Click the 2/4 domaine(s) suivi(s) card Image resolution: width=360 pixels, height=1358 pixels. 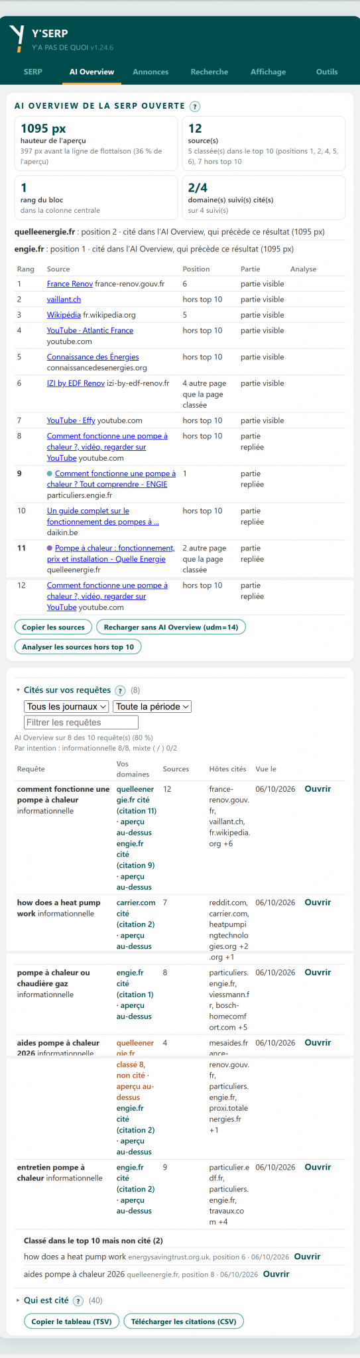pyautogui.click(x=263, y=198)
